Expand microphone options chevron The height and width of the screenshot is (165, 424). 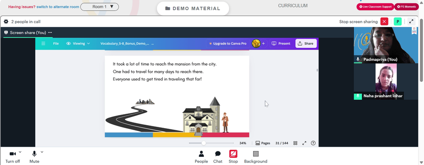point(42,152)
